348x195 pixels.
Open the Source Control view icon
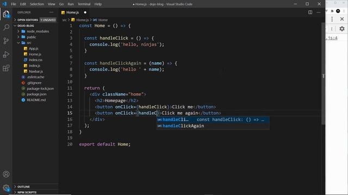click(x=6, y=41)
